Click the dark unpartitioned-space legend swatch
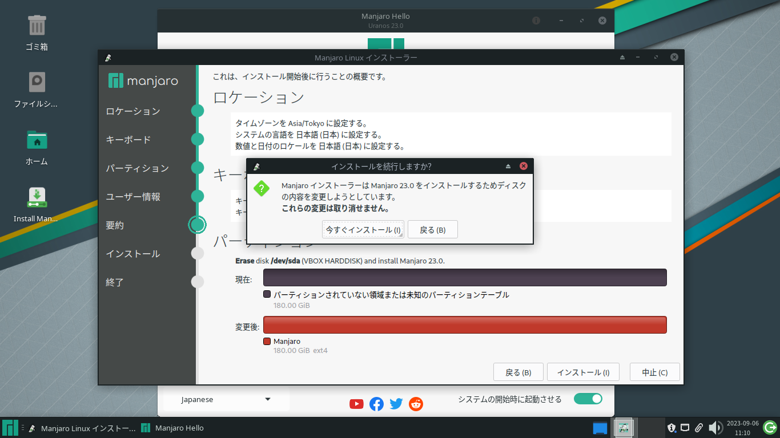The image size is (780, 438). pyautogui.click(x=267, y=294)
